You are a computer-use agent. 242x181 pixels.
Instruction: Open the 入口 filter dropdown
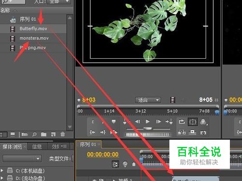(x=59, y=2)
